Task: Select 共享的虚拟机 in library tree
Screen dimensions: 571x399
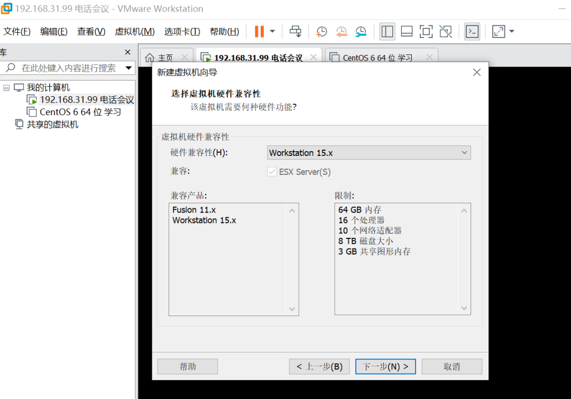Action: point(52,125)
